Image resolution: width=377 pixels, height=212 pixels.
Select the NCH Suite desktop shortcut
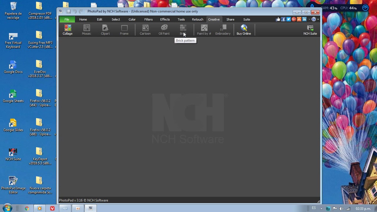13,155
